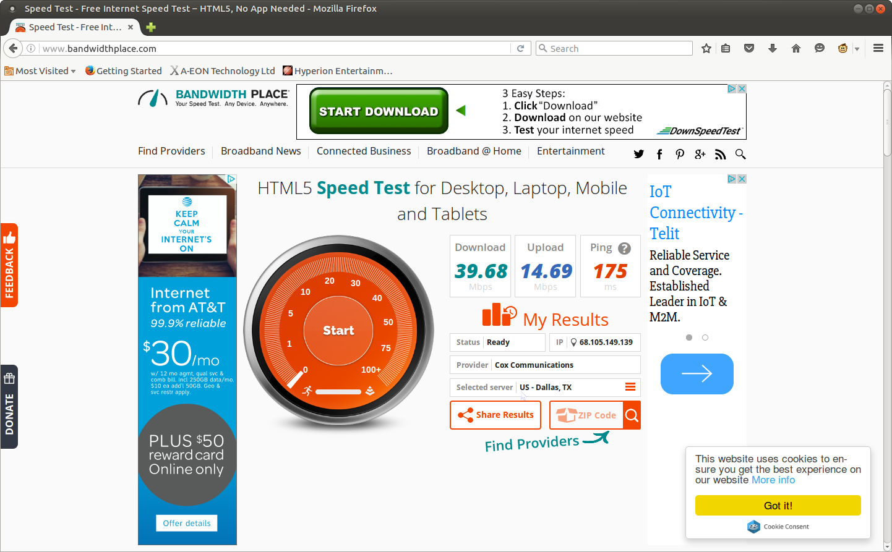Screen dimensions: 892x552
Task: Open the Firefox hamburger menu
Action: tap(878, 48)
